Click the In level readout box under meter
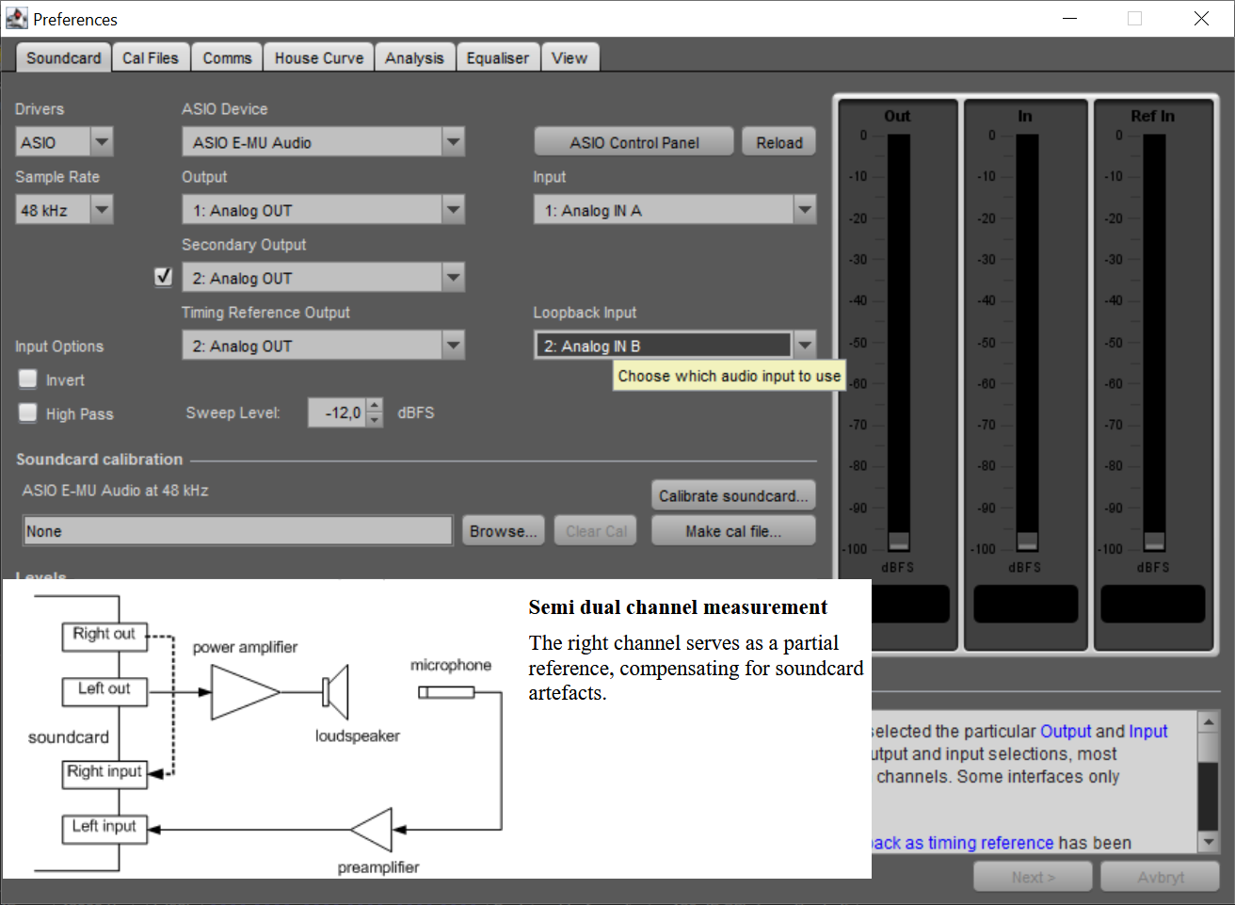 (1025, 604)
